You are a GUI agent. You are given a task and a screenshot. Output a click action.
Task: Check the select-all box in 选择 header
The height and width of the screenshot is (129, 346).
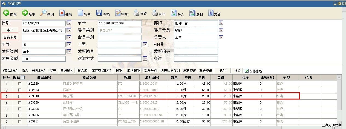click(x=23, y=78)
